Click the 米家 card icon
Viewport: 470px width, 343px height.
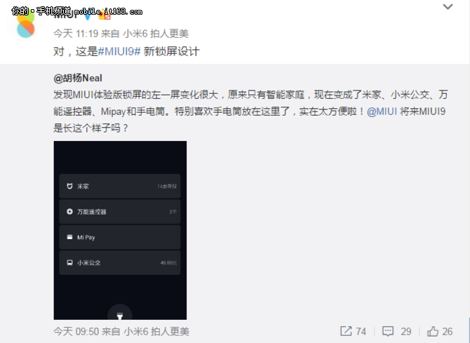coord(69,186)
